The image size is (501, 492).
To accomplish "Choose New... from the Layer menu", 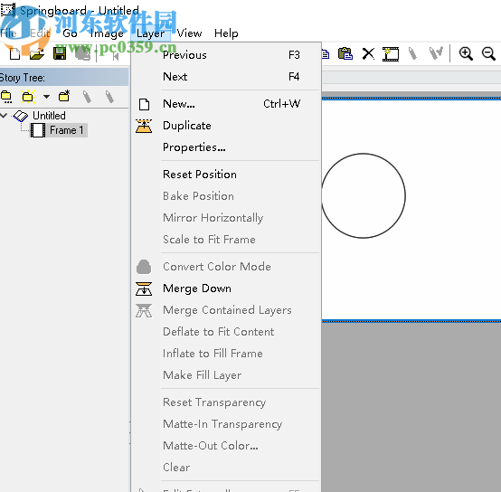I will tap(225, 104).
